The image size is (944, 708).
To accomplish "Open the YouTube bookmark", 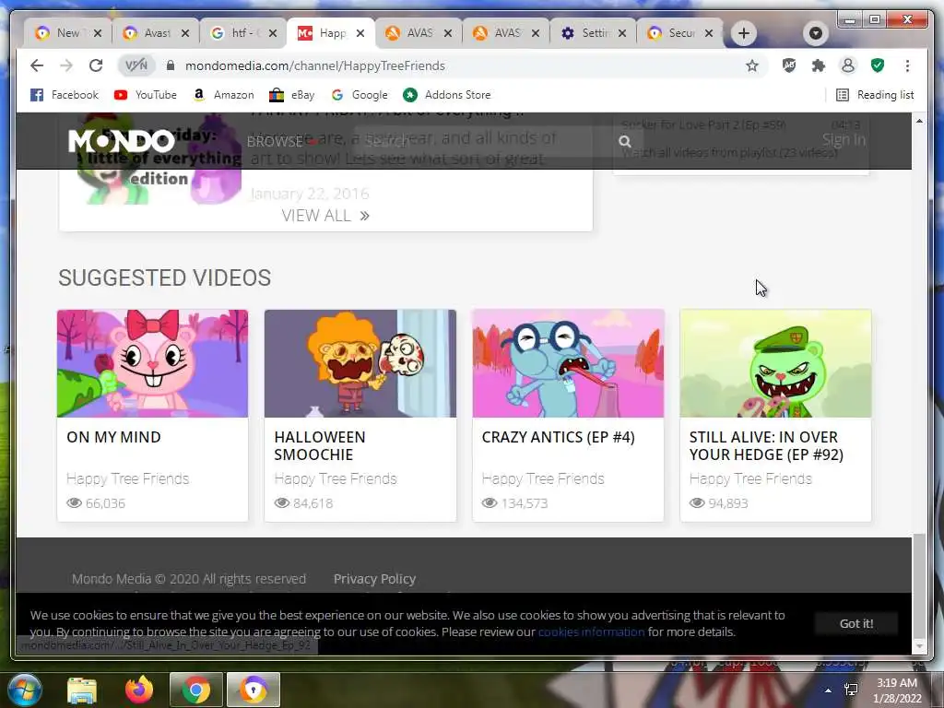I will pos(146,95).
